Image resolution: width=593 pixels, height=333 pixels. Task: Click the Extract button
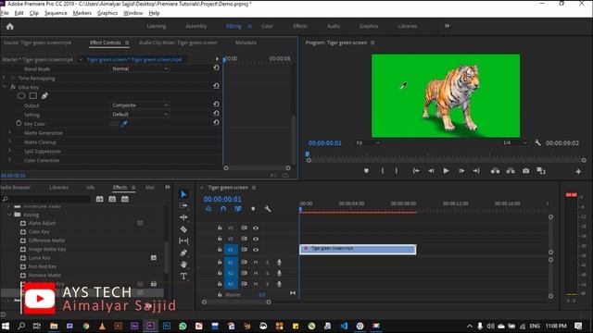pyautogui.click(x=511, y=171)
